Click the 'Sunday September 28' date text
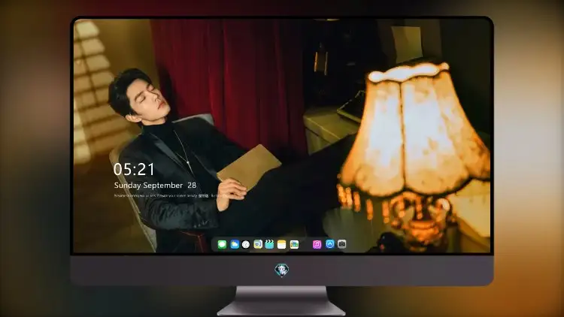This screenshot has width=564, height=317. pos(155,185)
